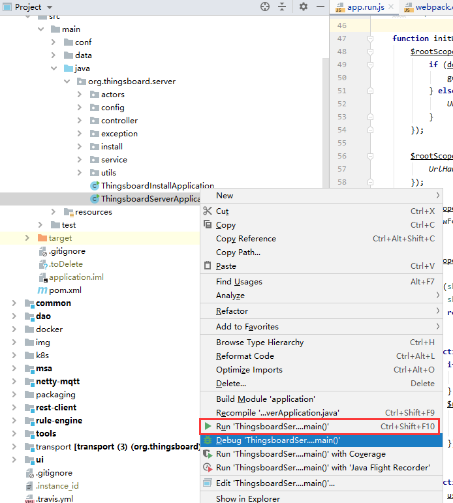Viewport: 453px width, 503px height.
Task: Hide the Project panel with minus icon
Action: coord(320,7)
